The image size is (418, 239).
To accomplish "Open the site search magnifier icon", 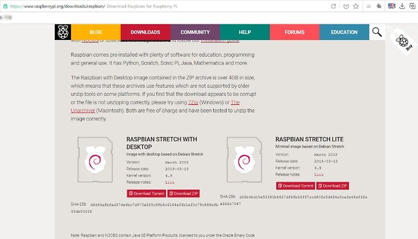I will pyautogui.click(x=377, y=32).
